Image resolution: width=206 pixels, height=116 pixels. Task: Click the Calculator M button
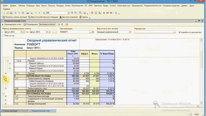(104, 13)
